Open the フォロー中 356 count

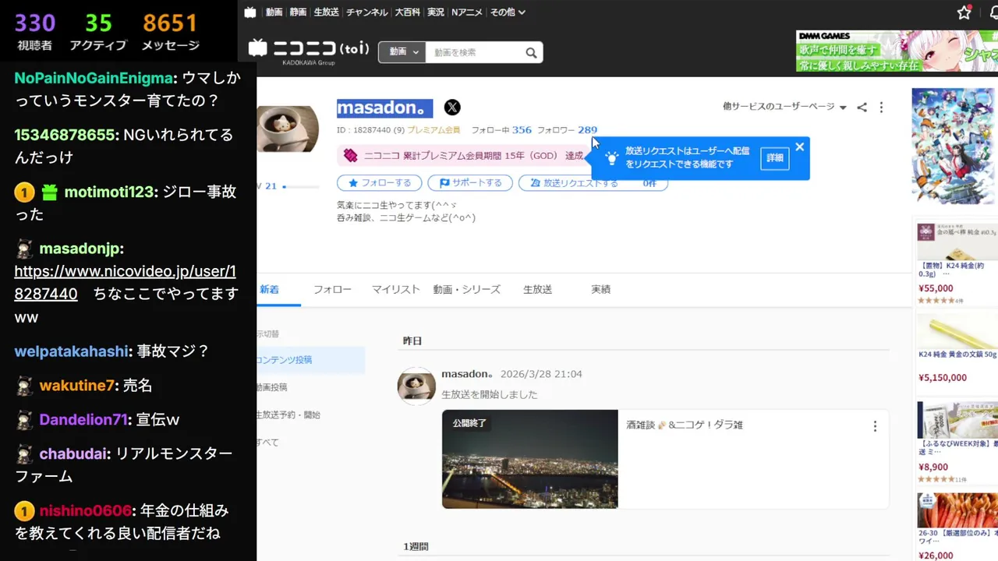coord(501,130)
